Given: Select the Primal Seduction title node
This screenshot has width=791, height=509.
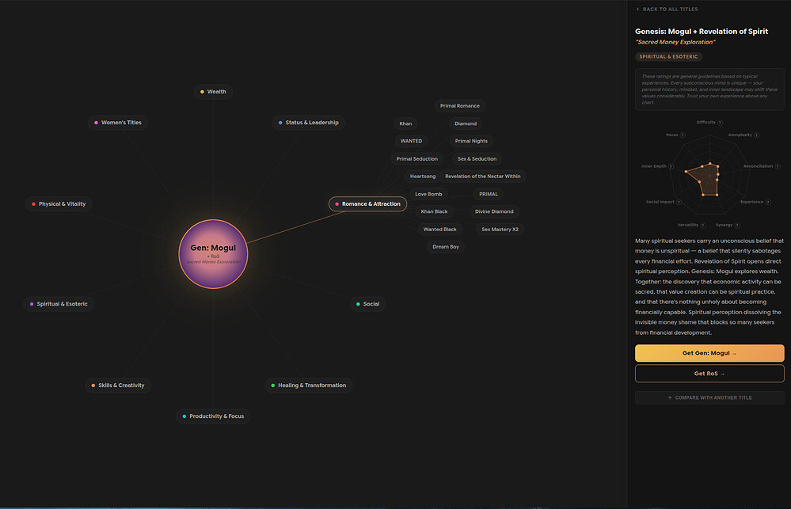Looking at the screenshot, I should [416, 159].
